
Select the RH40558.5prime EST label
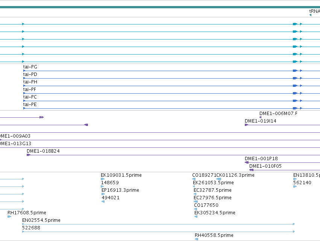tap(214, 235)
